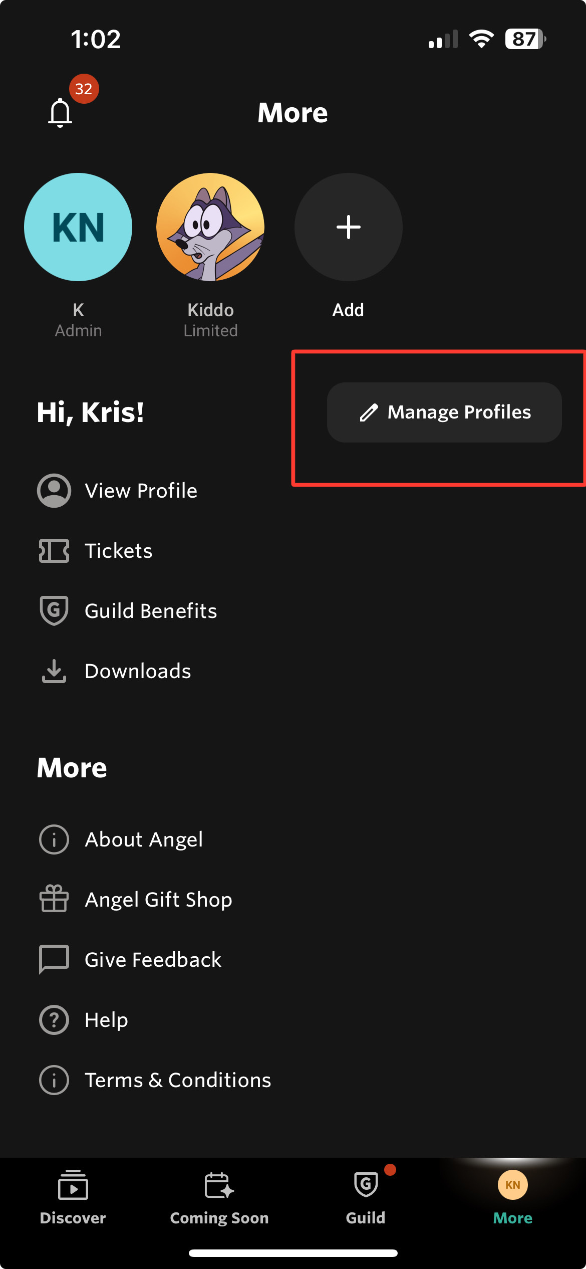586x1269 pixels.
Task: Open the notifications bell icon
Action: pyautogui.click(x=60, y=112)
